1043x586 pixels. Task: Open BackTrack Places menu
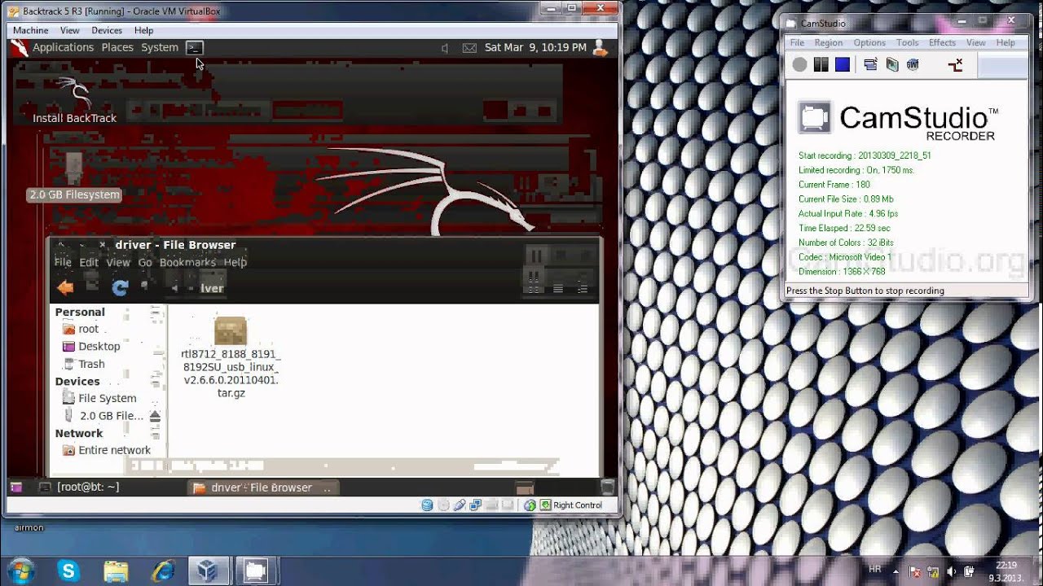coord(117,47)
